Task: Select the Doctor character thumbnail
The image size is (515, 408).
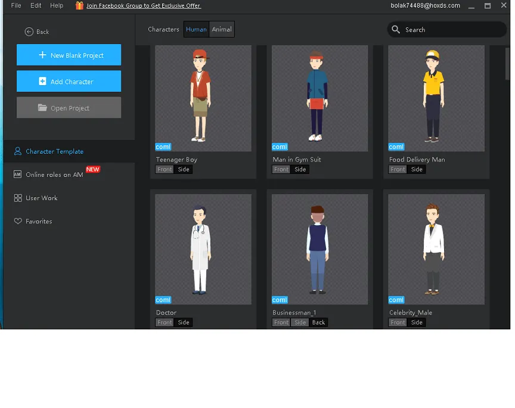Action: point(203,249)
